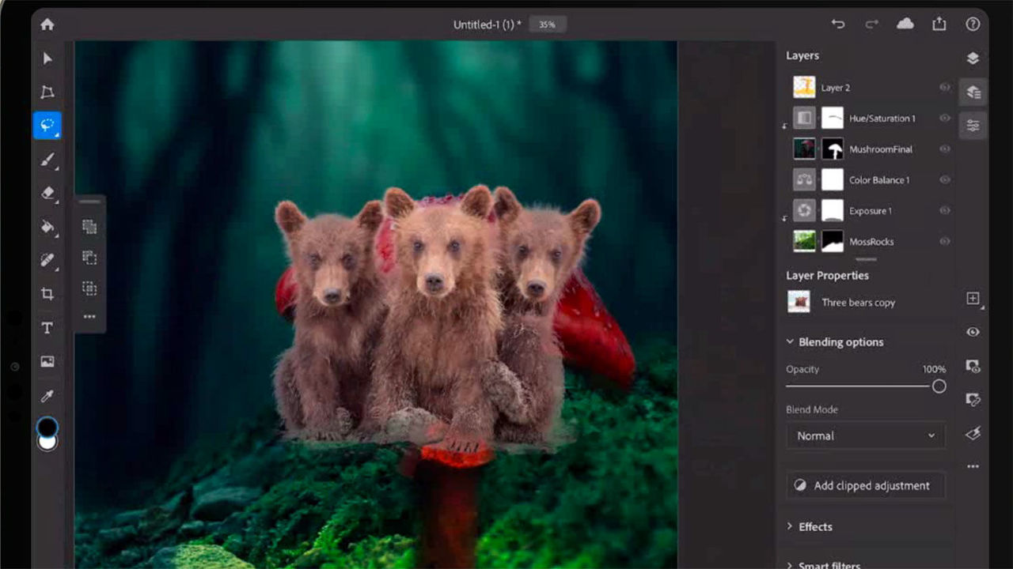The height and width of the screenshot is (569, 1013).
Task: Open more layer actions ellipsis
Action: [x=973, y=466]
